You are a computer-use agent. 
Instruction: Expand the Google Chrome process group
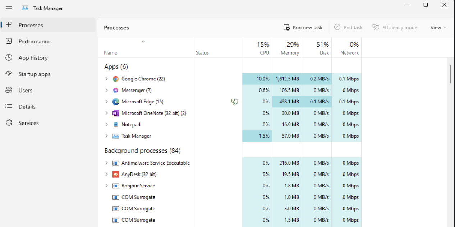coord(106,79)
